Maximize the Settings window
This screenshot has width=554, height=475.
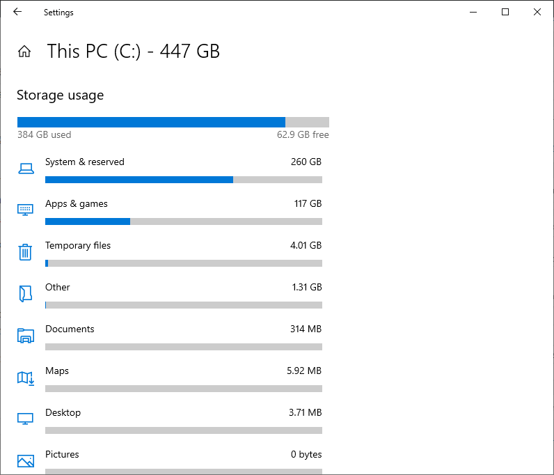pyautogui.click(x=505, y=12)
